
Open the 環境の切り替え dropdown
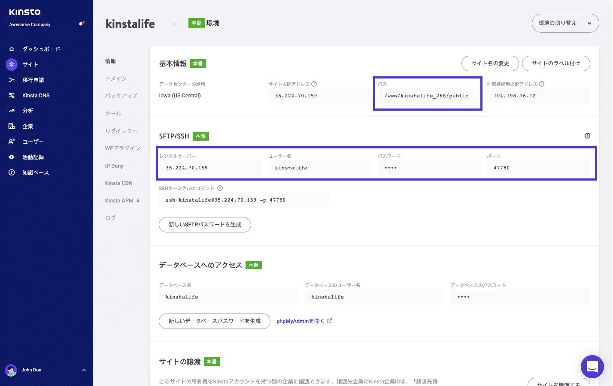pyautogui.click(x=565, y=23)
